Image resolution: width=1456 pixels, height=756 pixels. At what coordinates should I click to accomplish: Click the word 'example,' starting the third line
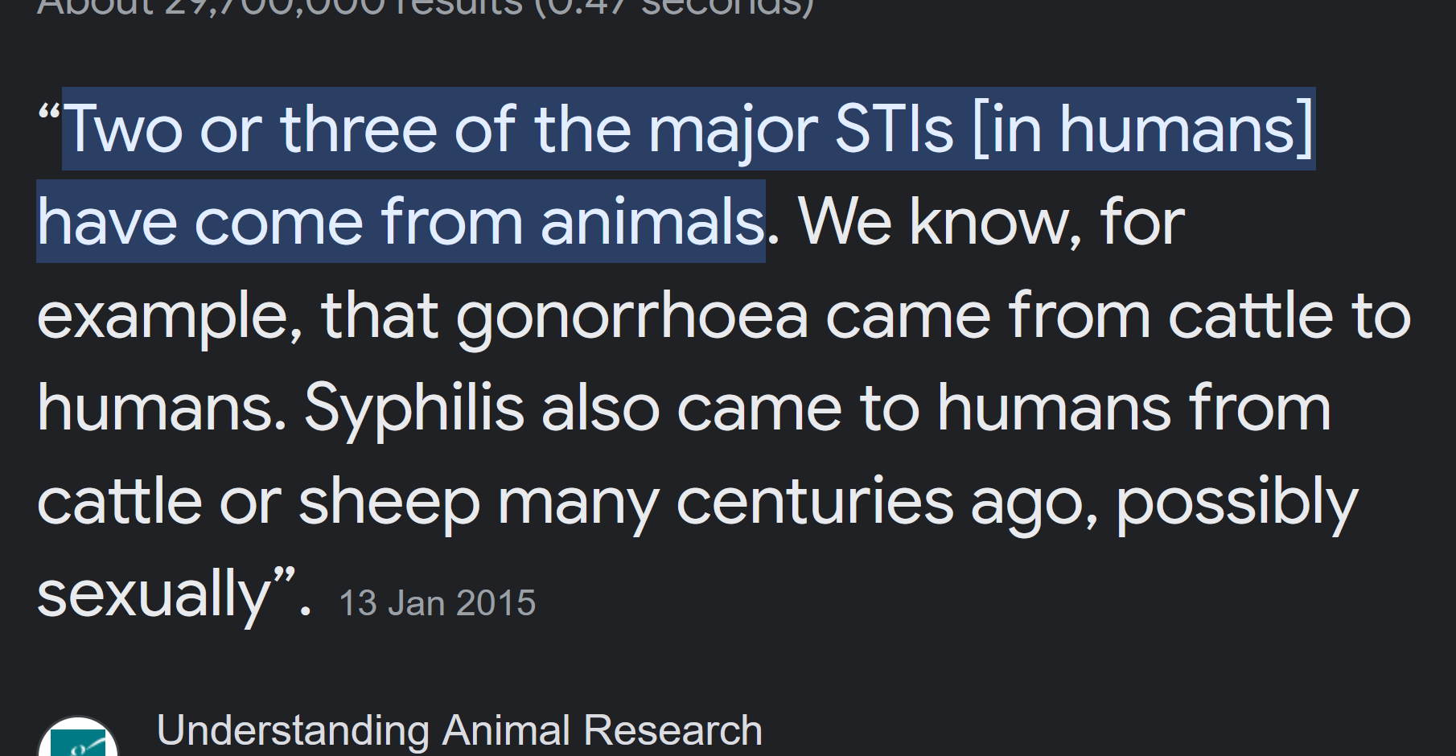point(170,315)
